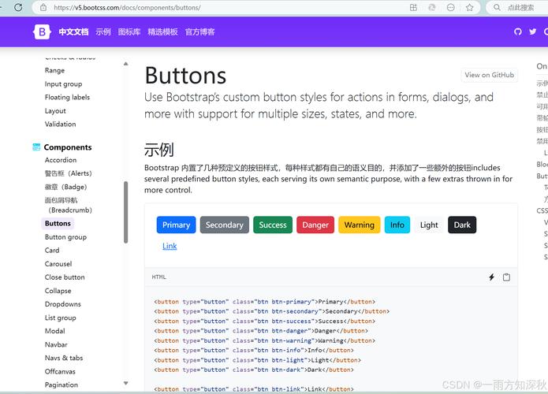This screenshot has width=548, height=394.
Task: Open Validation in the sidebar
Action: click(60, 125)
